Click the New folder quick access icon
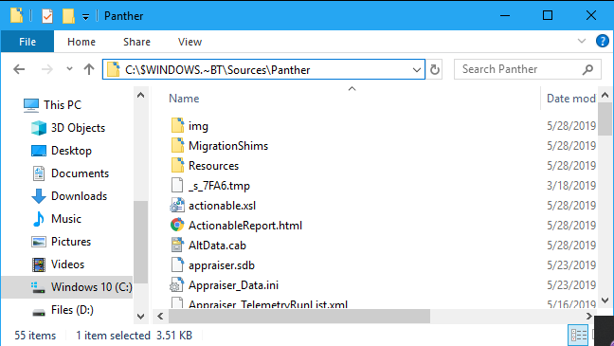 (68, 16)
